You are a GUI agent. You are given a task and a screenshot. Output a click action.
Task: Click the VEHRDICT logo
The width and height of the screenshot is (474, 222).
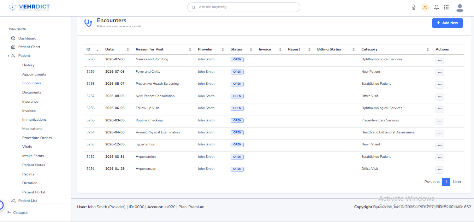tap(29, 7)
